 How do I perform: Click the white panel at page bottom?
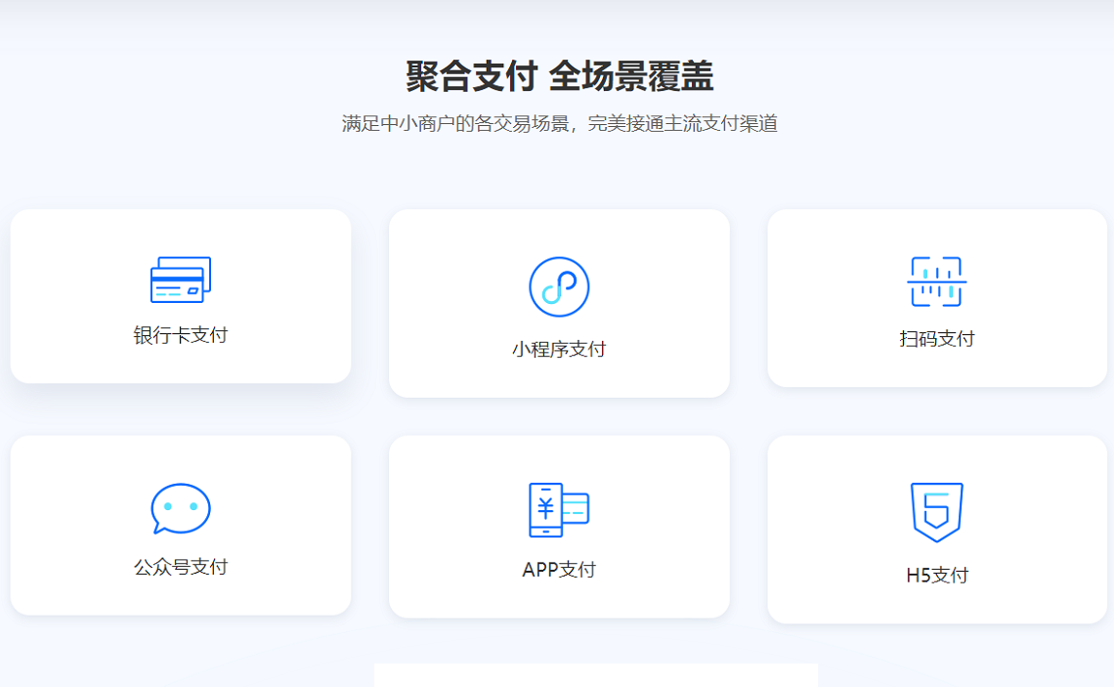595,675
